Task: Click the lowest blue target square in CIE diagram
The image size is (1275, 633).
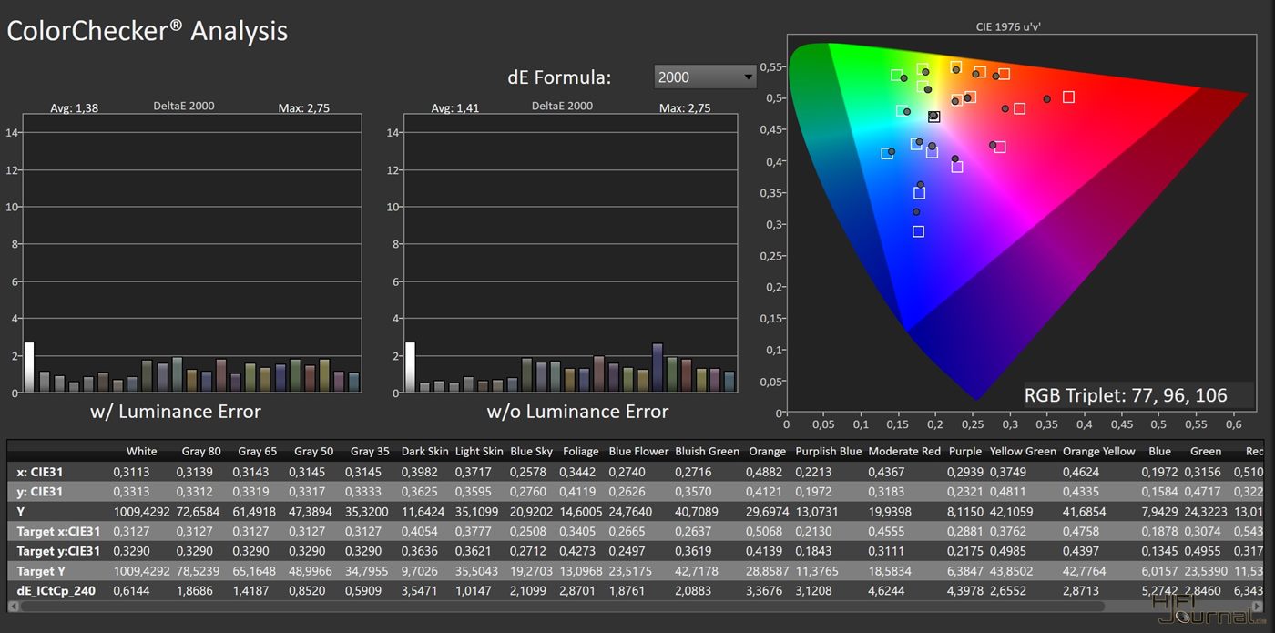Action: [x=918, y=231]
